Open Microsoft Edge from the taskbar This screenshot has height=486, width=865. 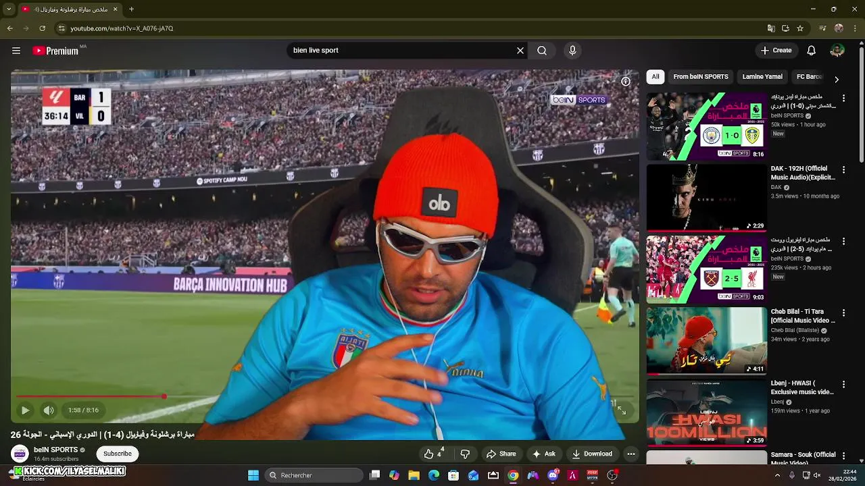point(433,475)
